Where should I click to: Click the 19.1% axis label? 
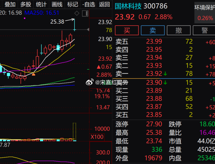click(102, 96)
